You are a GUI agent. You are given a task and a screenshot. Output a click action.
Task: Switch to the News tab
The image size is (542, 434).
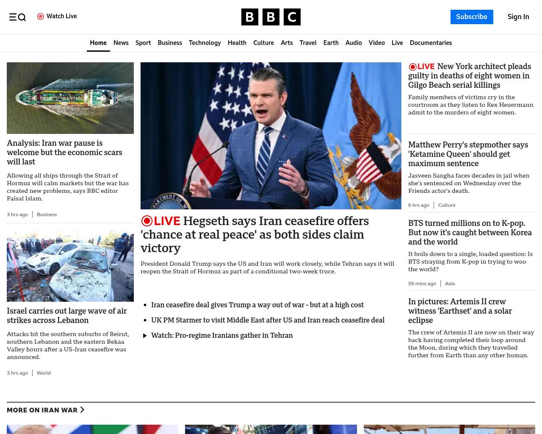[x=121, y=43]
